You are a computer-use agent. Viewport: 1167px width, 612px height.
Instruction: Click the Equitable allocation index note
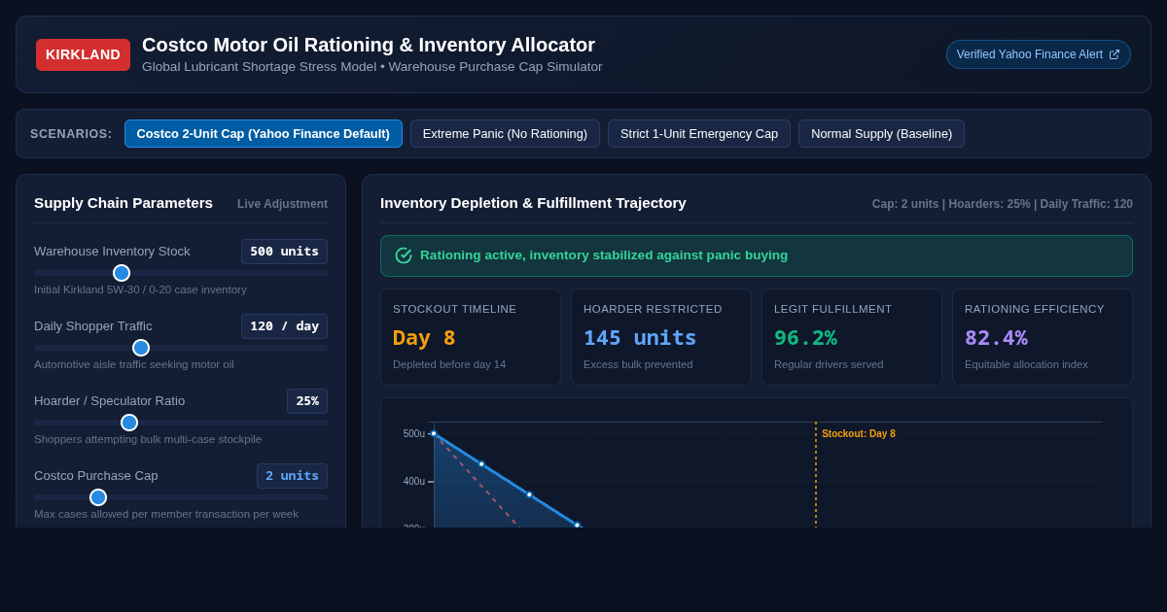(1026, 364)
